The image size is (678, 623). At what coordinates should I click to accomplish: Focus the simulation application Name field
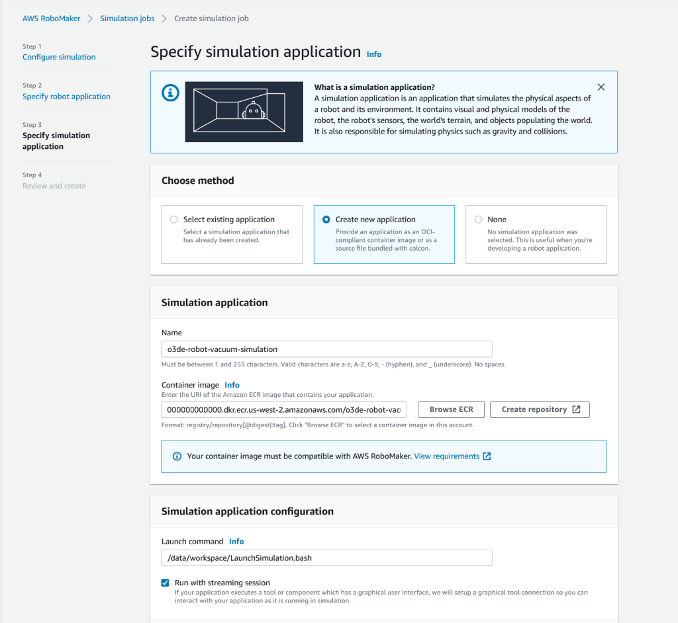(327, 349)
